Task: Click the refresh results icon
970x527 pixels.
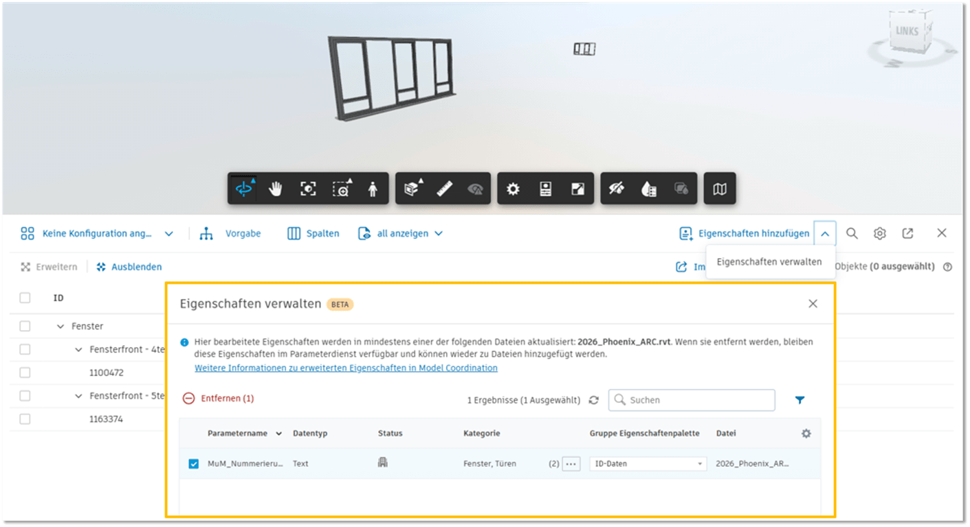Action: [594, 400]
